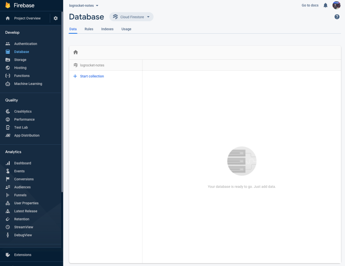Start a new collection
345x266 pixels.
click(x=88, y=76)
